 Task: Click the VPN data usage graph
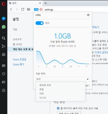pyautogui.click(x=63, y=58)
